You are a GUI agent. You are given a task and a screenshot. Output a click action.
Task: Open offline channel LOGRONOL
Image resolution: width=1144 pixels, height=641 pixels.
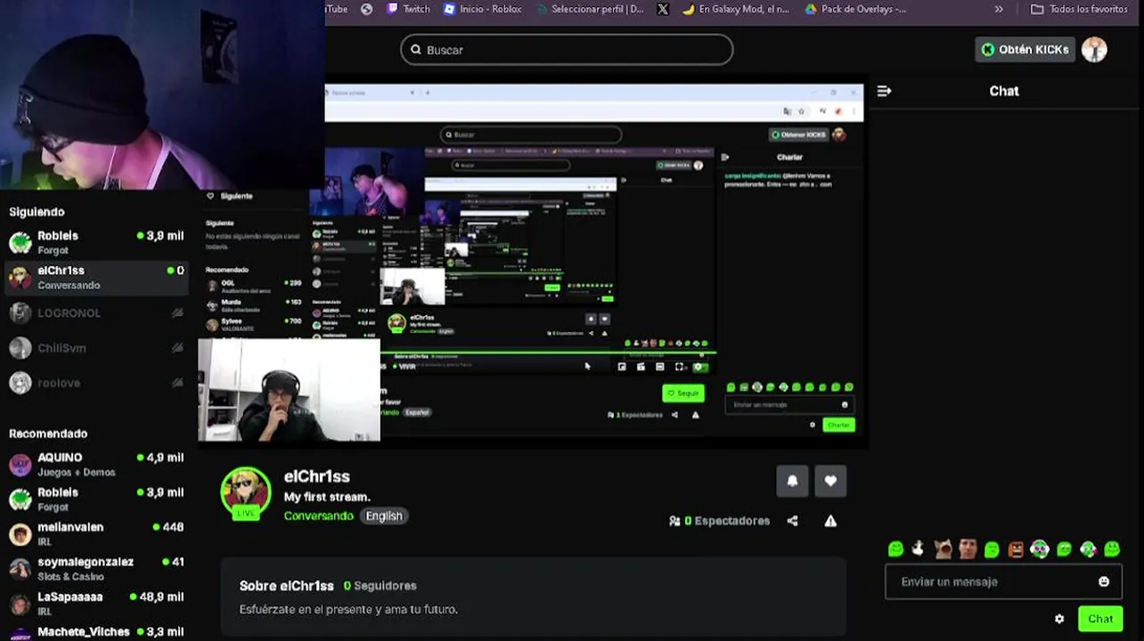(x=96, y=312)
